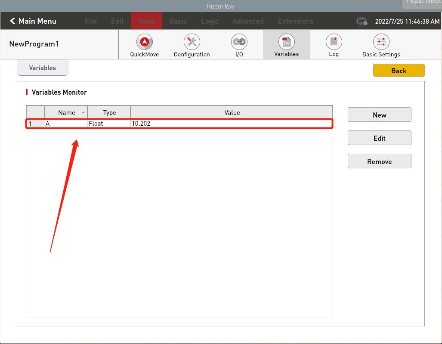Open the Advanced menu
Image resolution: width=442 pixels, height=344 pixels.
248,21
